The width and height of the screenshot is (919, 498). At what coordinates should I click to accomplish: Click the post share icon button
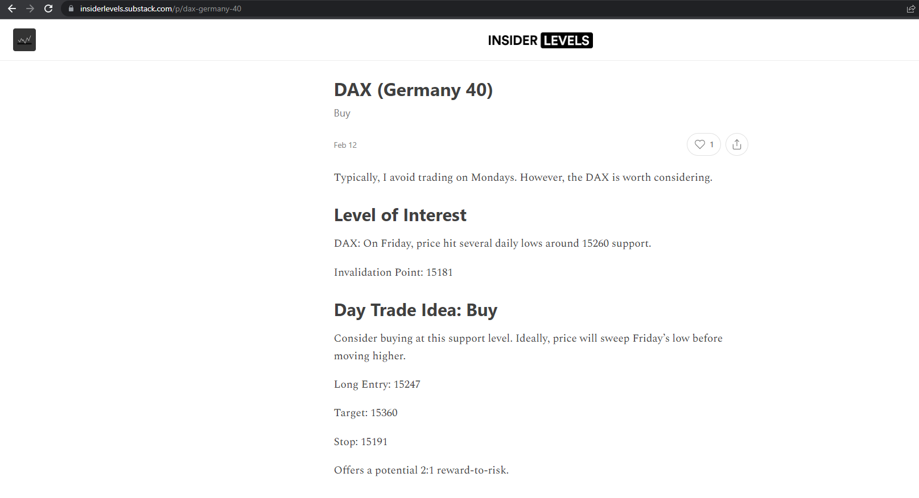737,144
